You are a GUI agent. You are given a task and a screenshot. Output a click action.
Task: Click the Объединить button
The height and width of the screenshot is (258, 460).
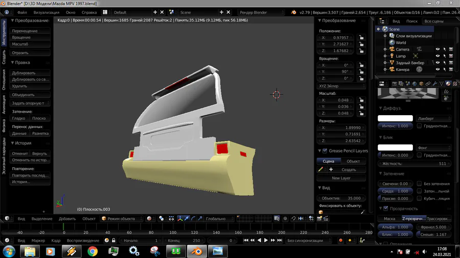[x=30, y=95]
